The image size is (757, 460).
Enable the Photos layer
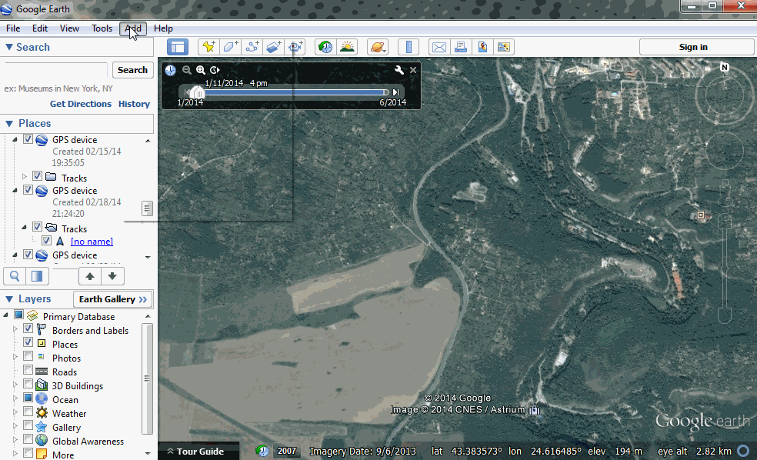pyautogui.click(x=28, y=356)
